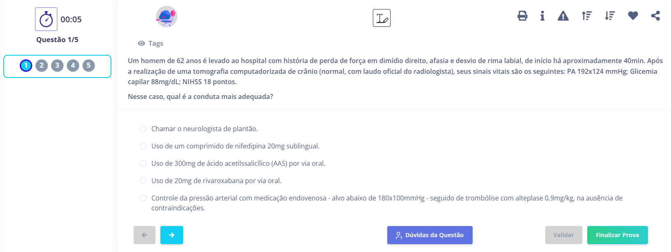671x252 pixels.
Task: Favorite the question with the heart icon
Action: pos(633,16)
